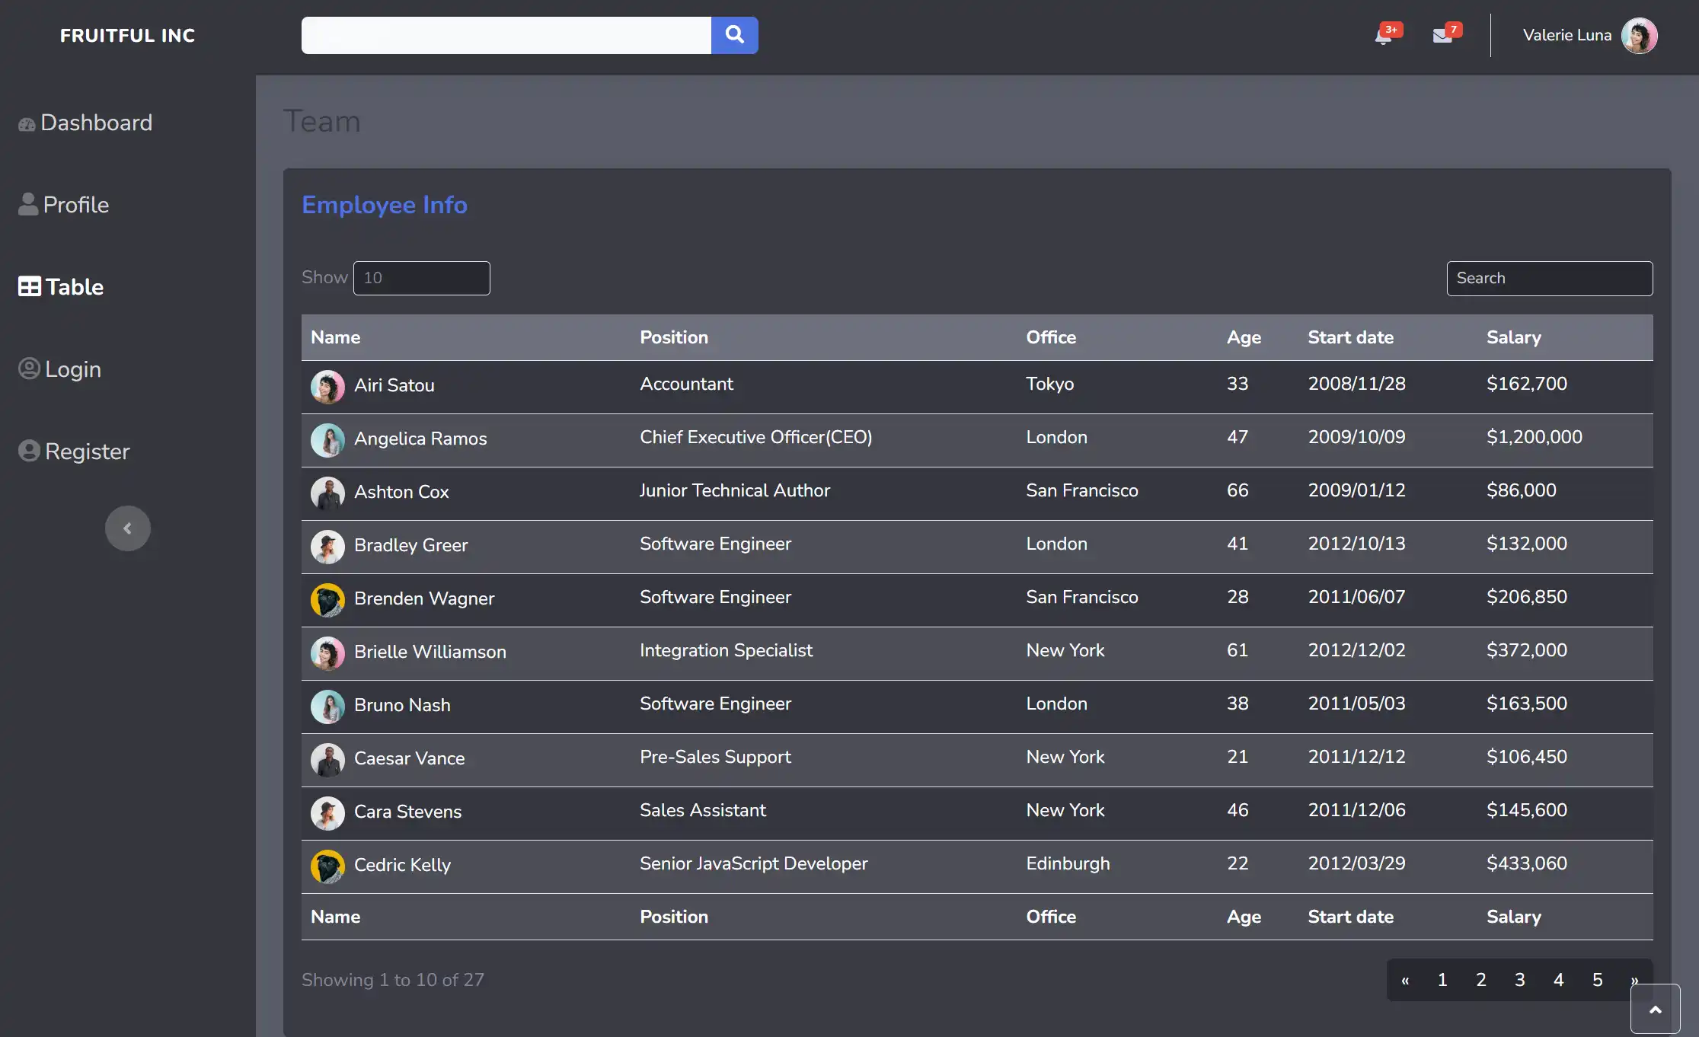Screen dimensions: 1699x1037
Task: Open the notifications bell icon
Action: [1383, 36]
